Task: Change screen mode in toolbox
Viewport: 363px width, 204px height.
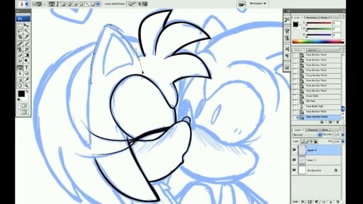Action: click(x=23, y=112)
